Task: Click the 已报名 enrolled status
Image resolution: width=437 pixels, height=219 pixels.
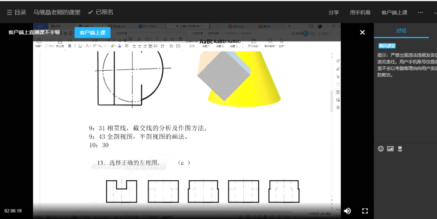Action: (x=101, y=12)
